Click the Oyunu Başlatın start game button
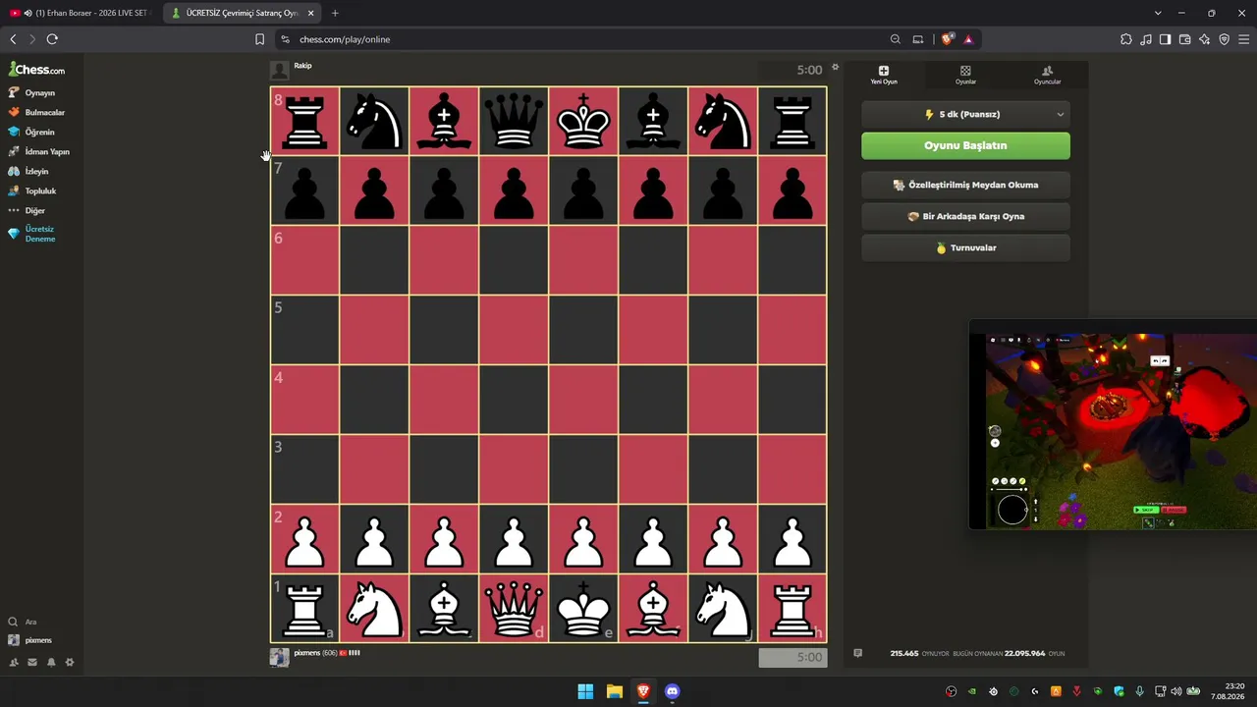Screen dimensions: 1257x707 (x=965, y=145)
